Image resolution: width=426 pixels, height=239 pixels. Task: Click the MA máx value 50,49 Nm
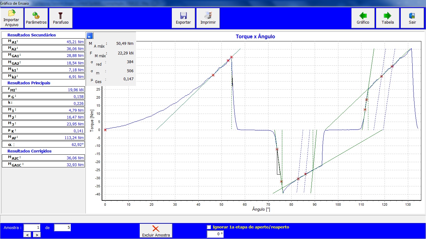125,44
